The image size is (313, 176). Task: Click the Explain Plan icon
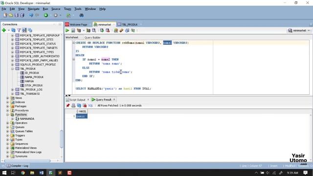point(79,30)
